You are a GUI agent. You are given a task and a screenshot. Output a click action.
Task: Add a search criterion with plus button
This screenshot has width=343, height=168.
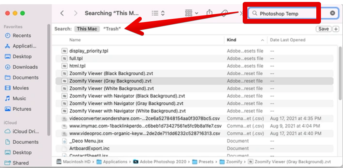[336, 29]
